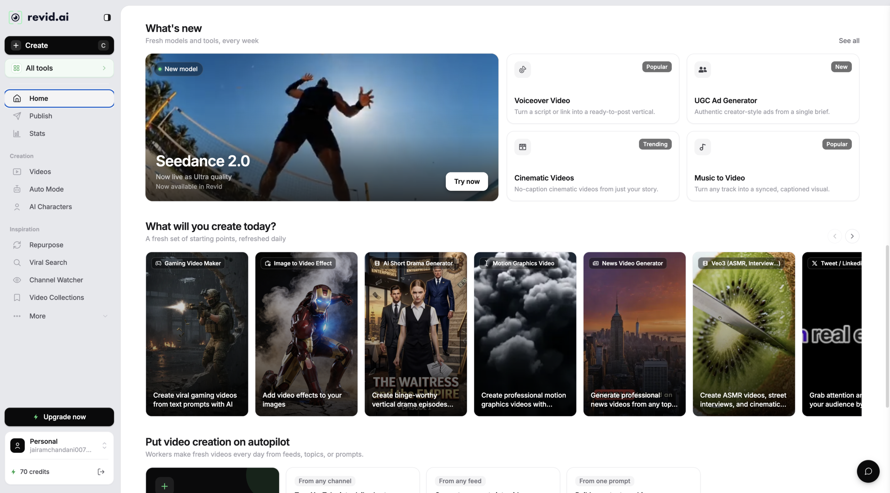Open the Music to Video card title

720,178
